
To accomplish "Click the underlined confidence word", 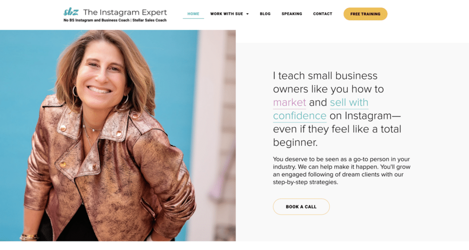I will [x=300, y=116].
